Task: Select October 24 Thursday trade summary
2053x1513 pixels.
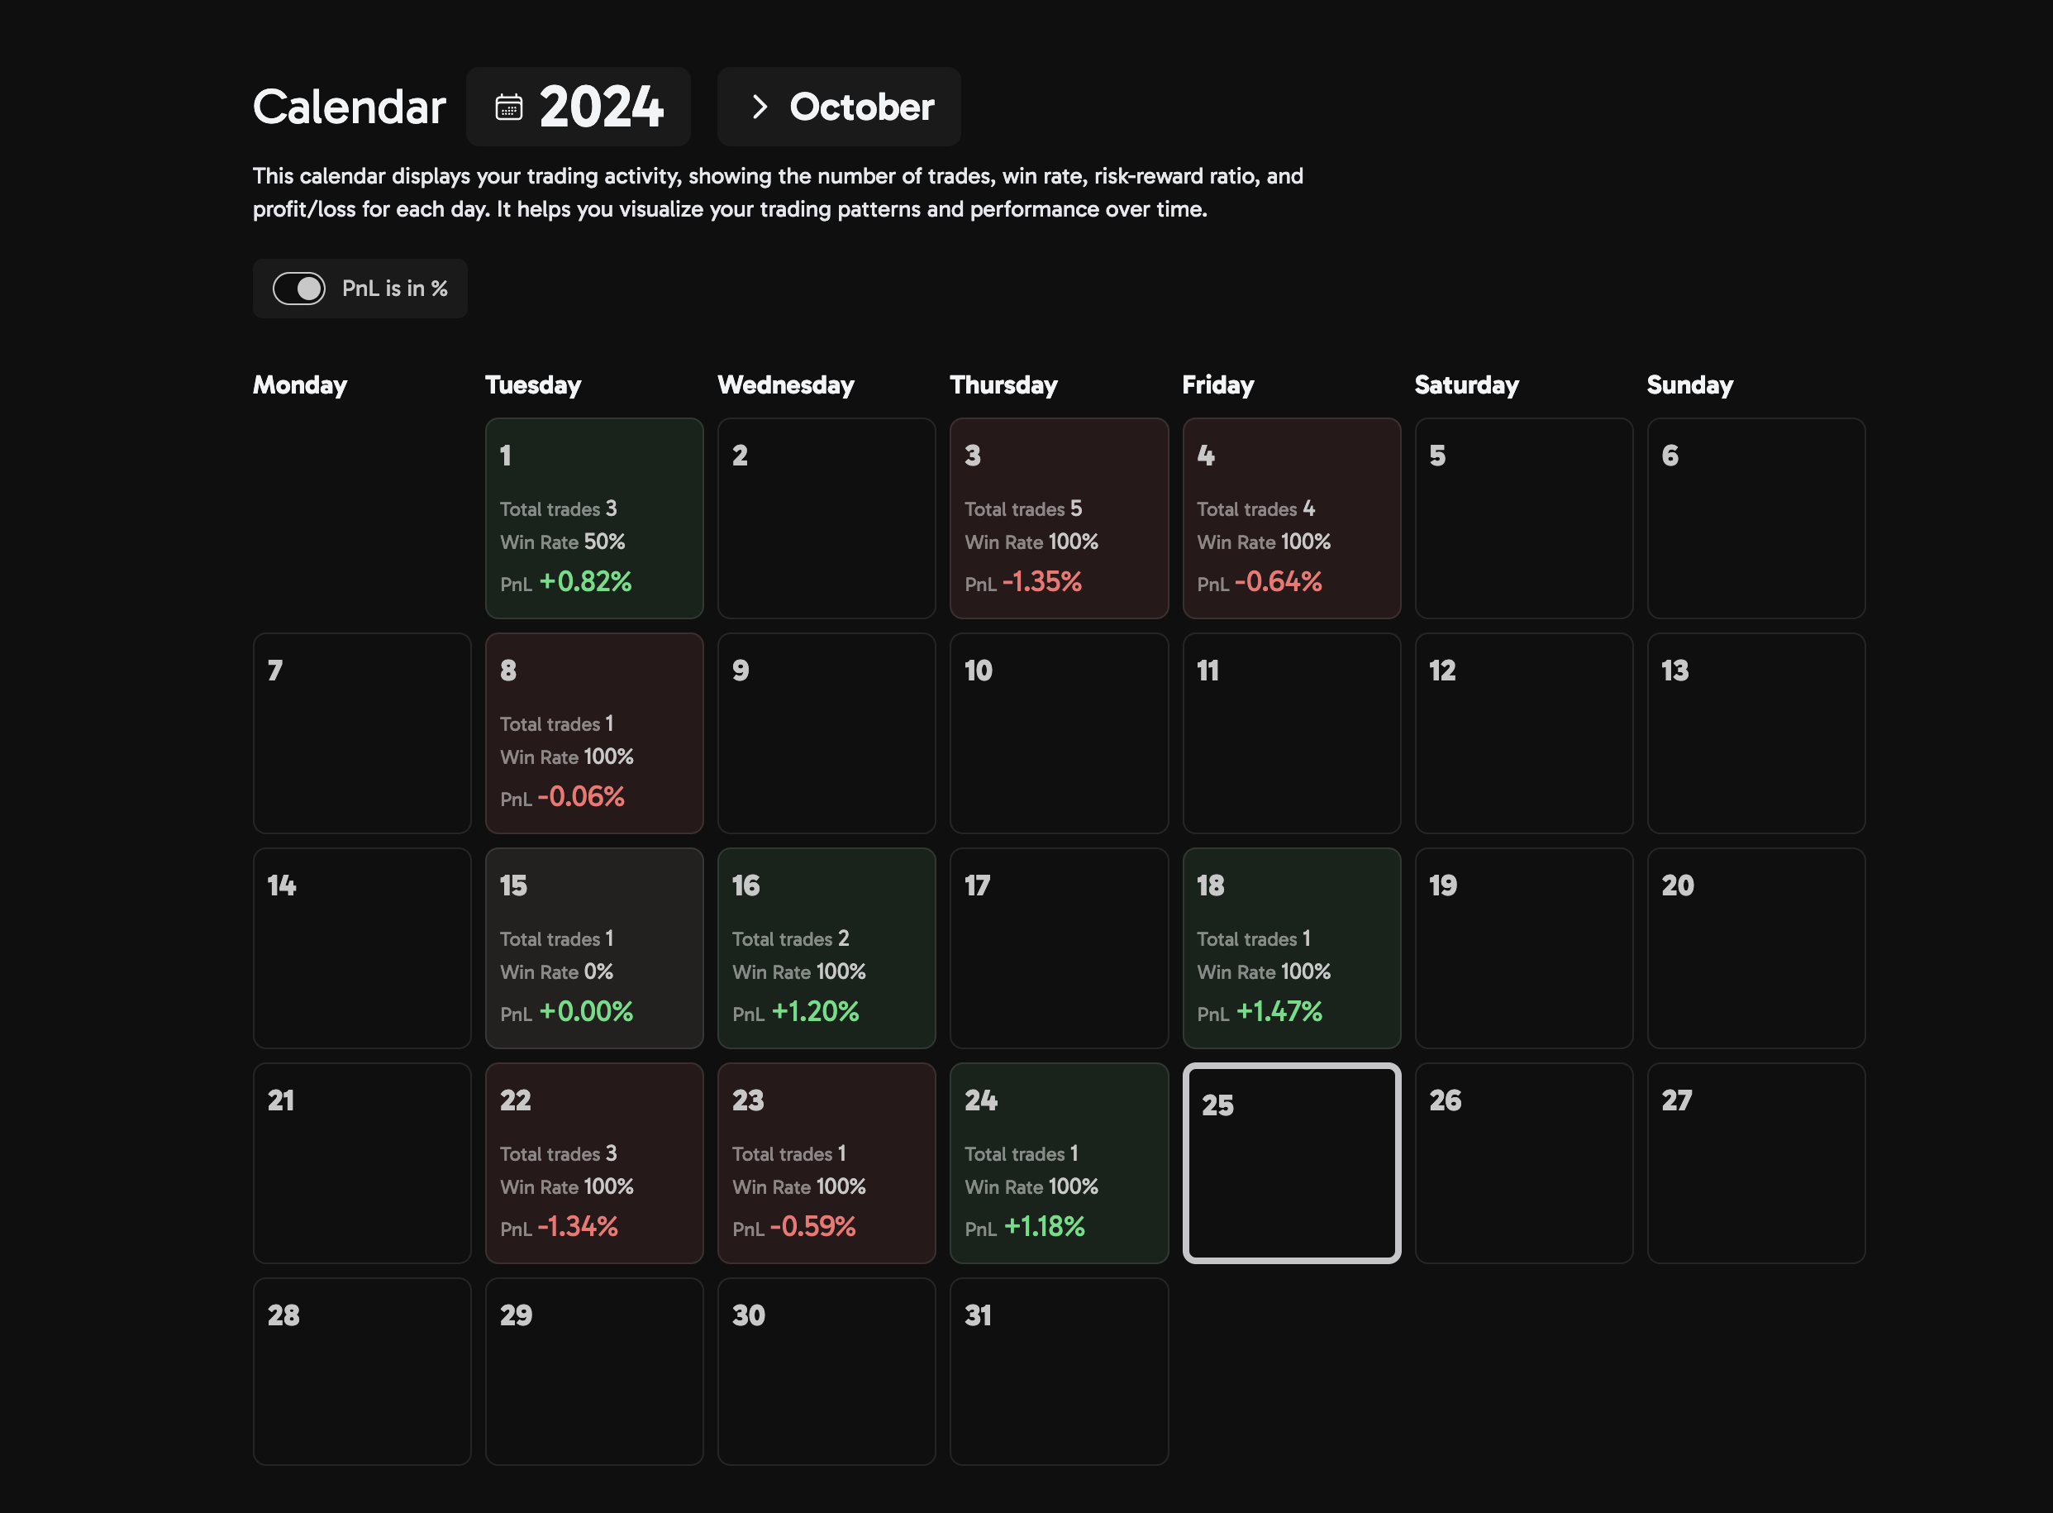Action: pyautogui.click(x=1059, y=1164)
